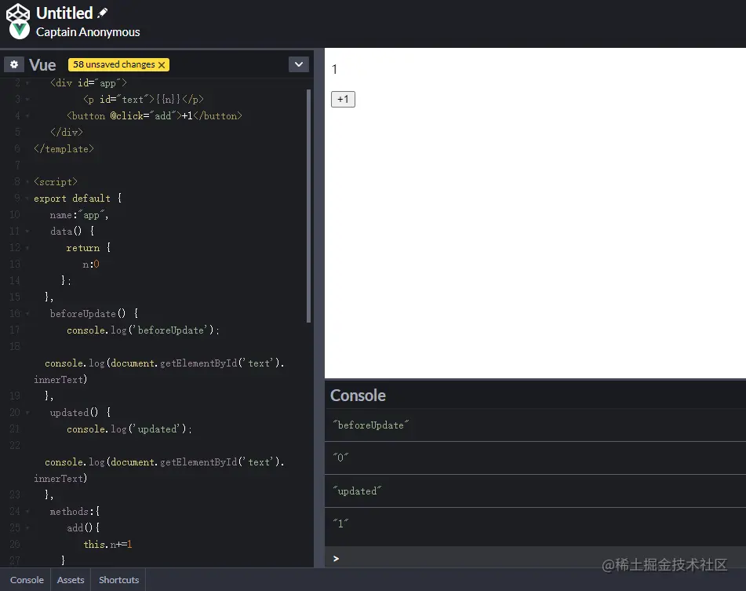Click the Untitled pen title
Image resolution: width=746 pixels, height=591 pixels.
64,13
